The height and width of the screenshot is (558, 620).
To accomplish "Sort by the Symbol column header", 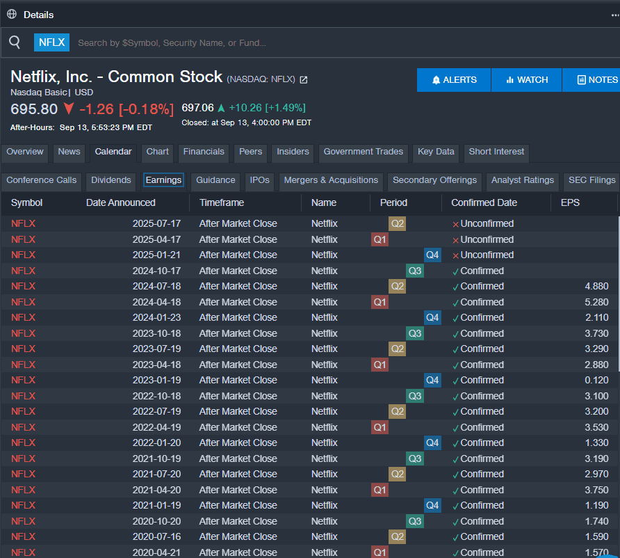I will coord(26,202).
